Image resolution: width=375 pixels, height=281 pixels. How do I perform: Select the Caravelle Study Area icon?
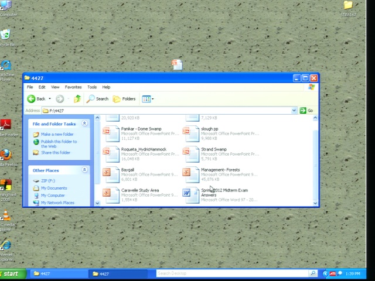click(x=111, y=195)
